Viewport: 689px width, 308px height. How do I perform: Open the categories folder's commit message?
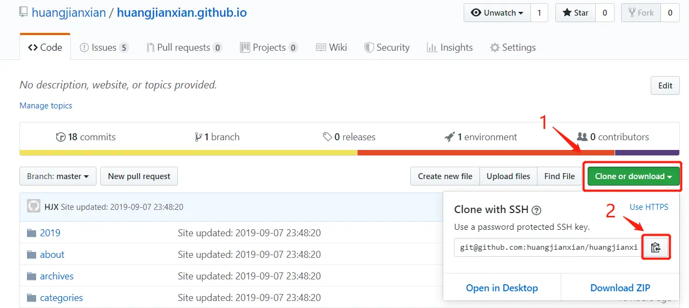click(249, 298)
